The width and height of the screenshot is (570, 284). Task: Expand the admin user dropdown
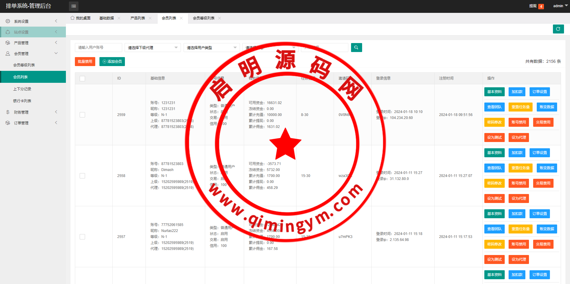point(560,6)
